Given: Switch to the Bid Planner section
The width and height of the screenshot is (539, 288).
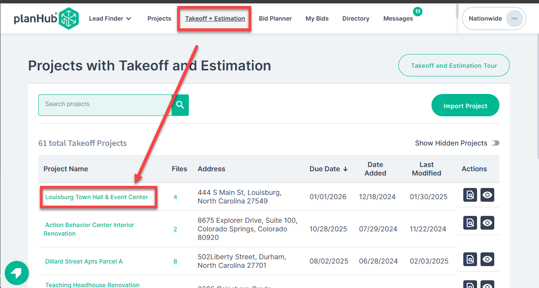Looking at the screenshot, I should (x=275, y=18).
